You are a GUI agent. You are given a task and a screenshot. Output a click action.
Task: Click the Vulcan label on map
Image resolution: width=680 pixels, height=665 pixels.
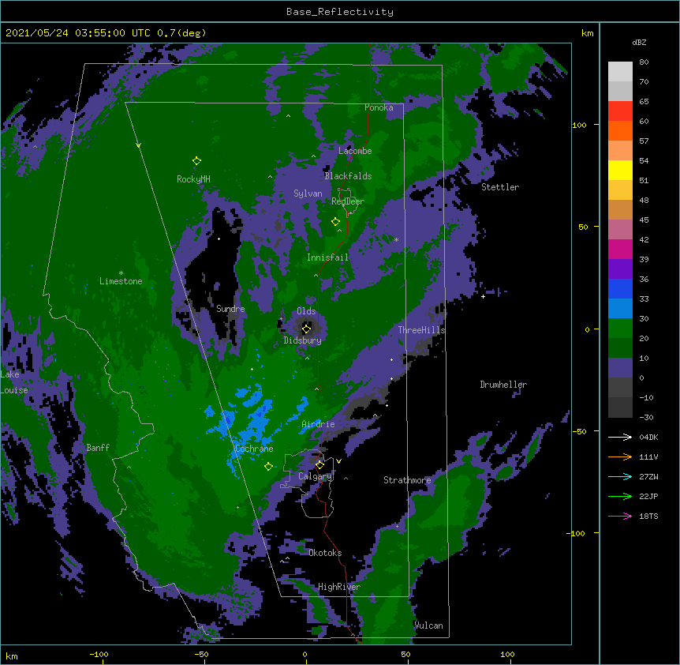click(x=428, y=626)
